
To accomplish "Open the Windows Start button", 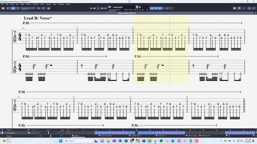I will (61, 141).
